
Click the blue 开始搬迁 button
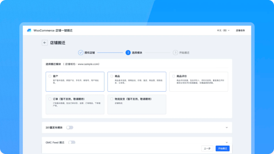click(x=222, y=148)
